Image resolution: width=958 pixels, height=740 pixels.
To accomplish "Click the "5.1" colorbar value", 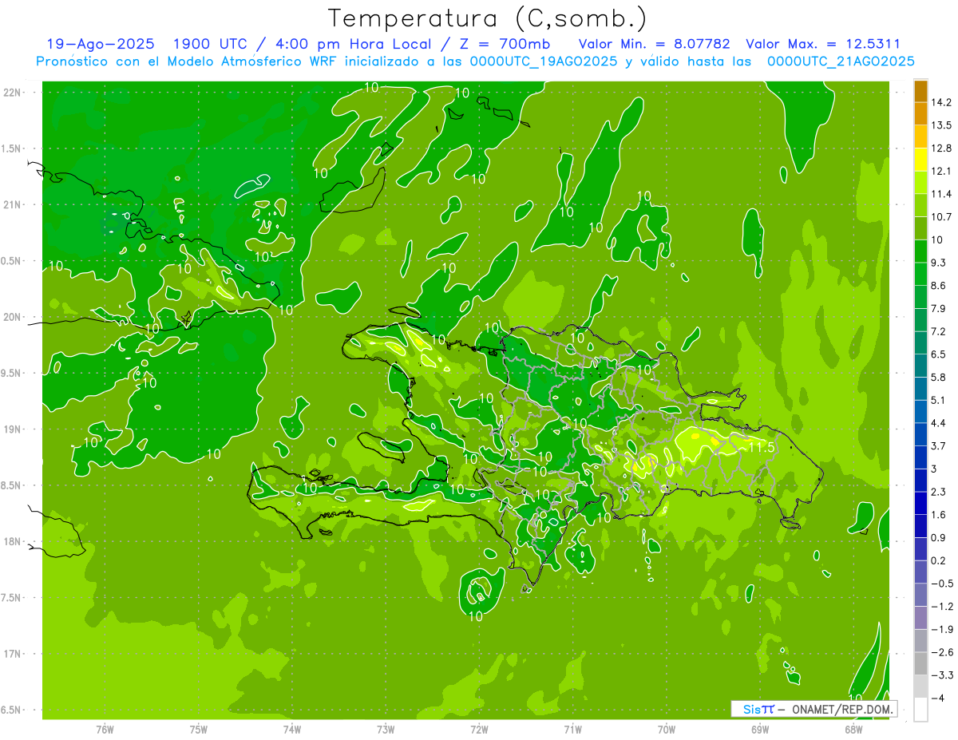I will coord(939,400).
